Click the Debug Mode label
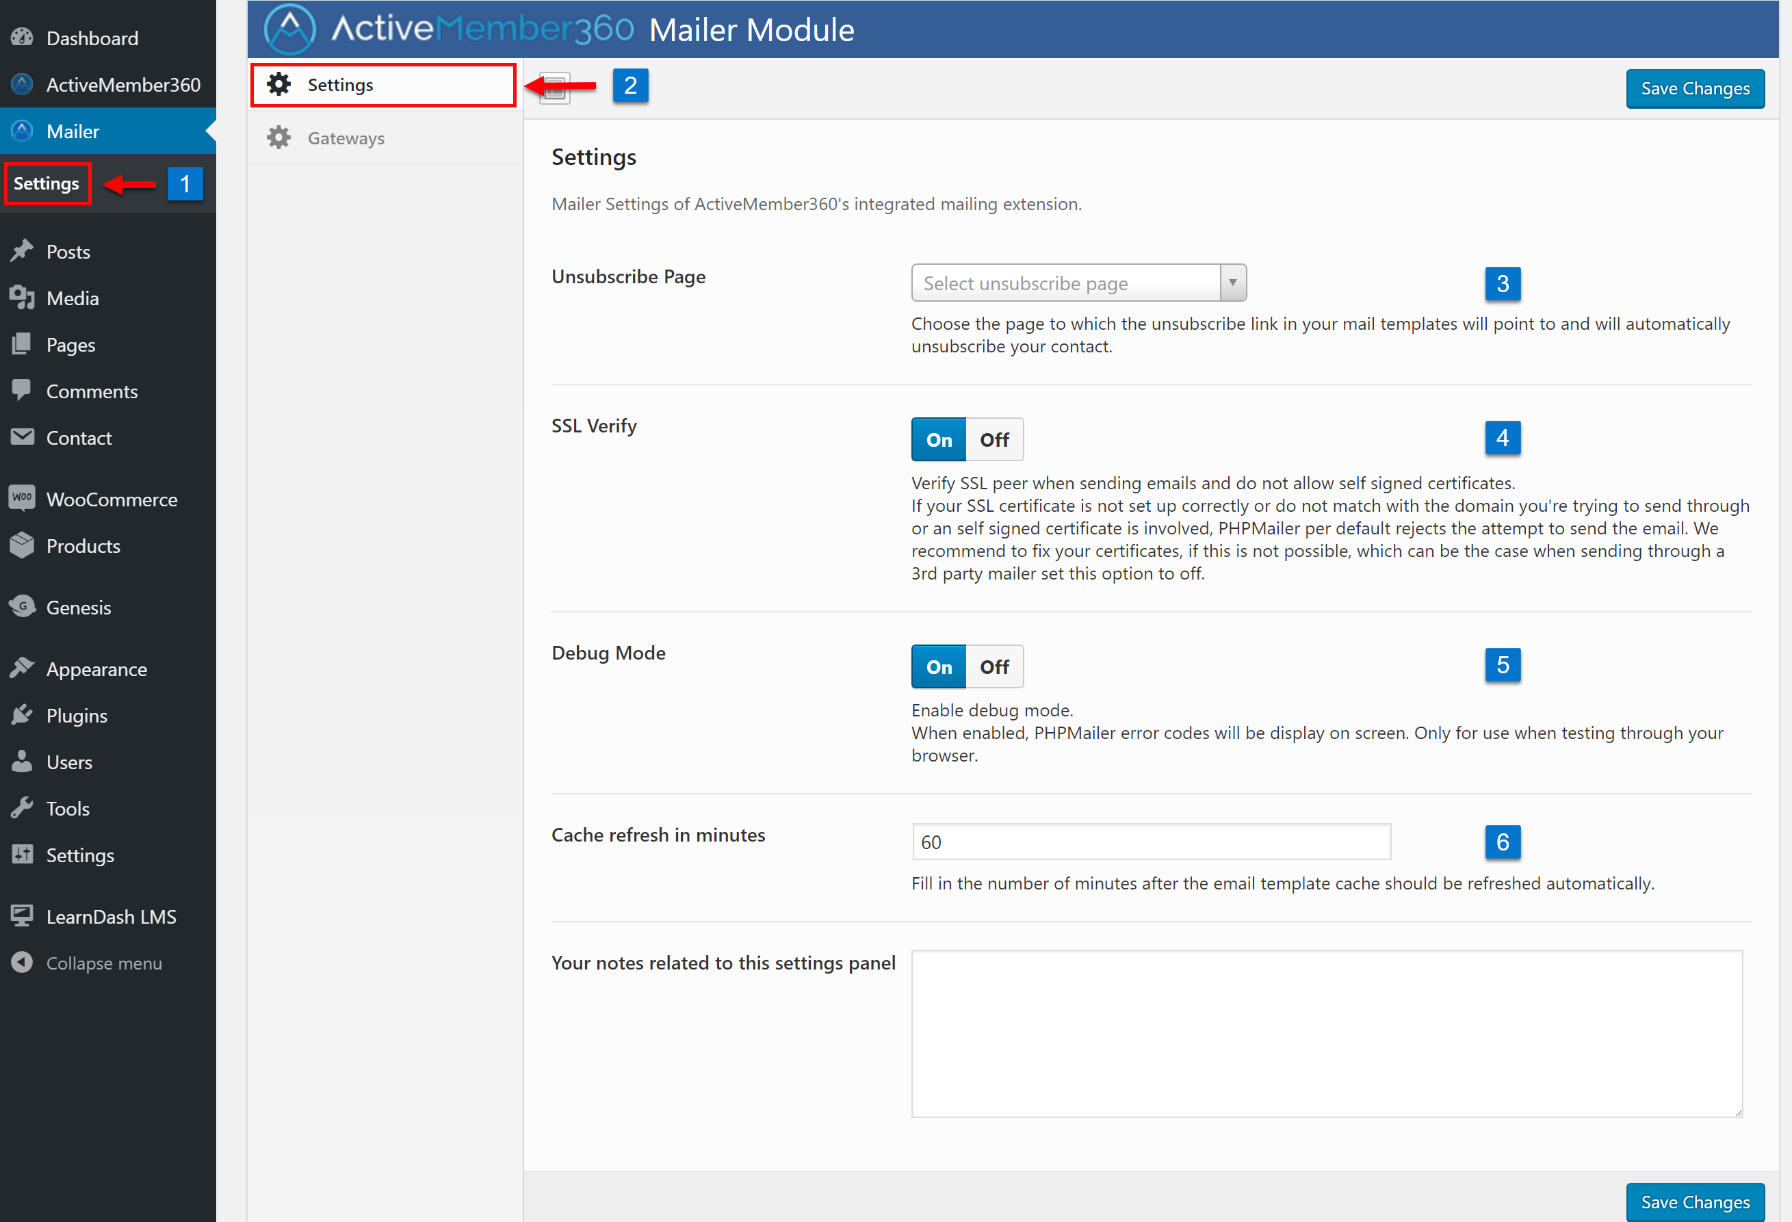1792x1222 pixels. [x=608, y=652]
